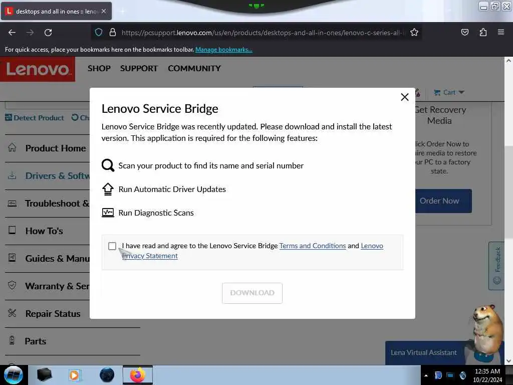
Task: Open Guides & Manuals in the sidebar
Action: (x=57, y=258)
